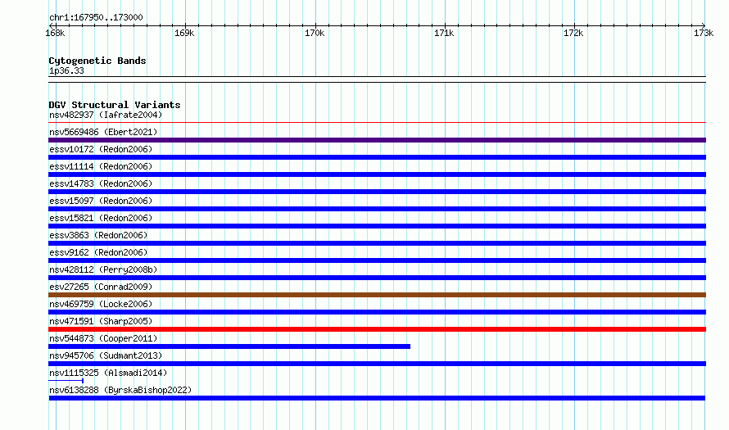Open the nsv544873 (Cooper2011) label
The height and width of the screenshot is (430, 729).
point(103,338)
